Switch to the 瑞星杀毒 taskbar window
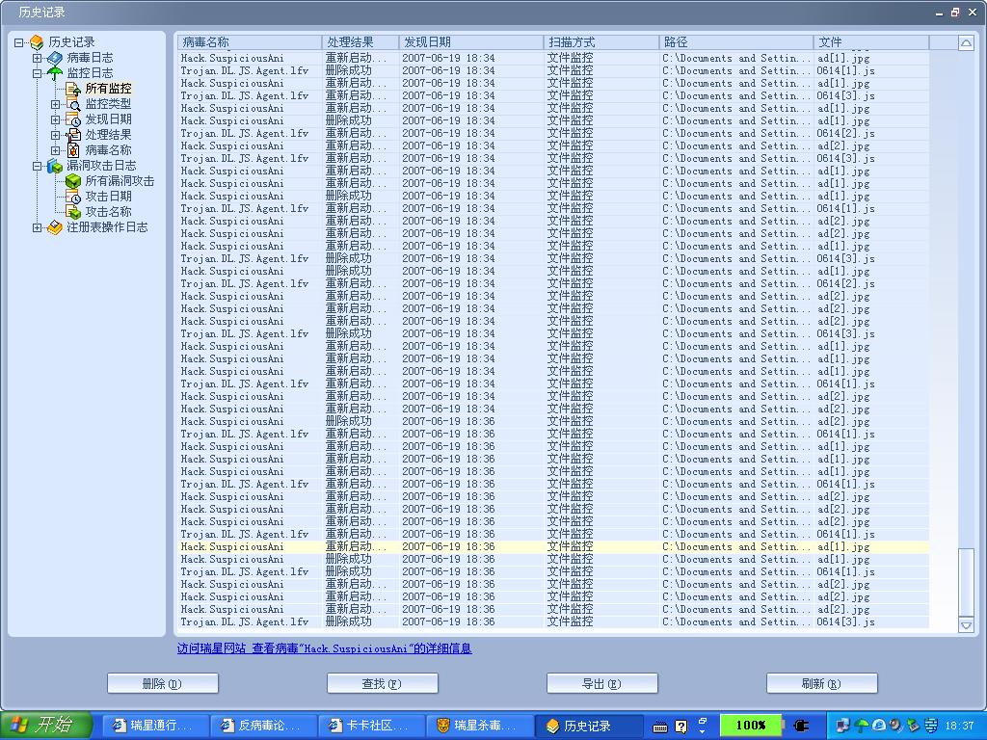This screenshot has width=987, height=740. [479, 727]
